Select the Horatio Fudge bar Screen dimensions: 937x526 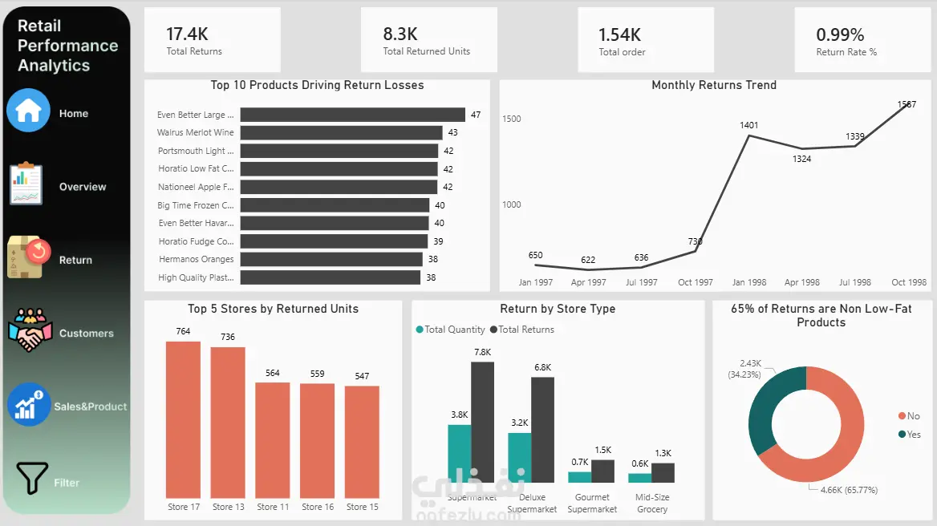click(x=334, y=241)
